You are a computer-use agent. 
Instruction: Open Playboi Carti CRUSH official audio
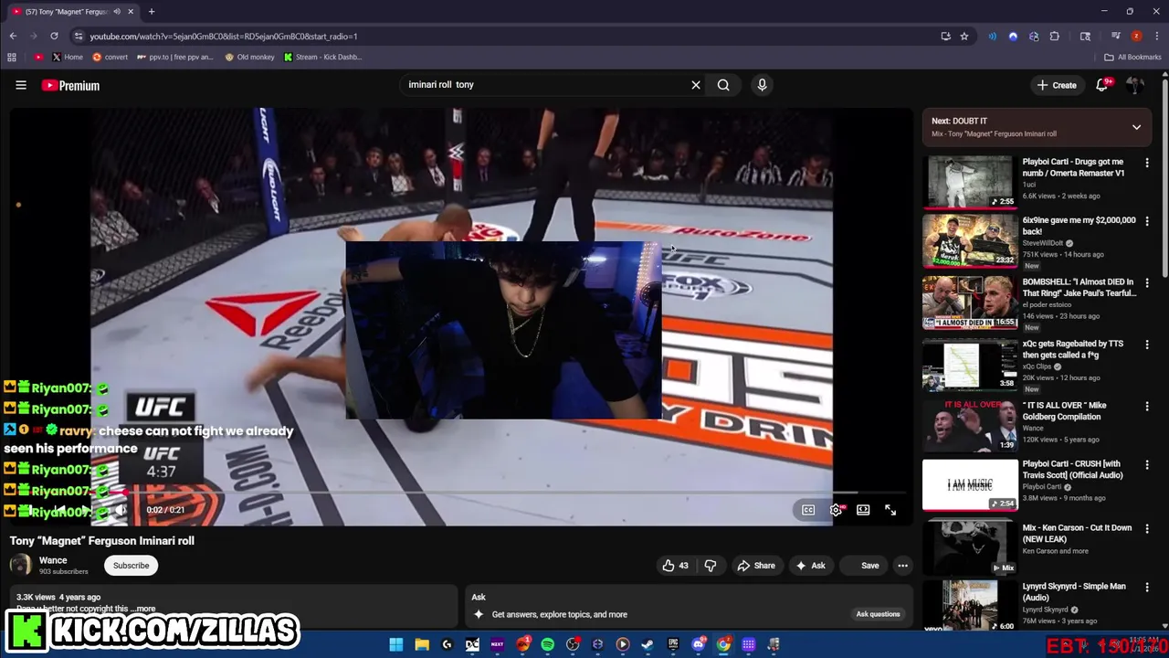[970, 484]
